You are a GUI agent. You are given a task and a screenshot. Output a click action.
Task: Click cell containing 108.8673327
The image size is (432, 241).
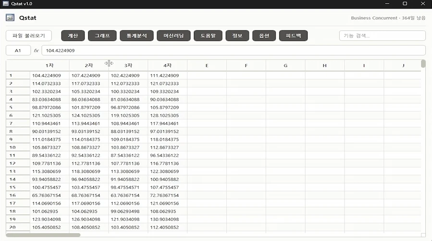[89, 147]
